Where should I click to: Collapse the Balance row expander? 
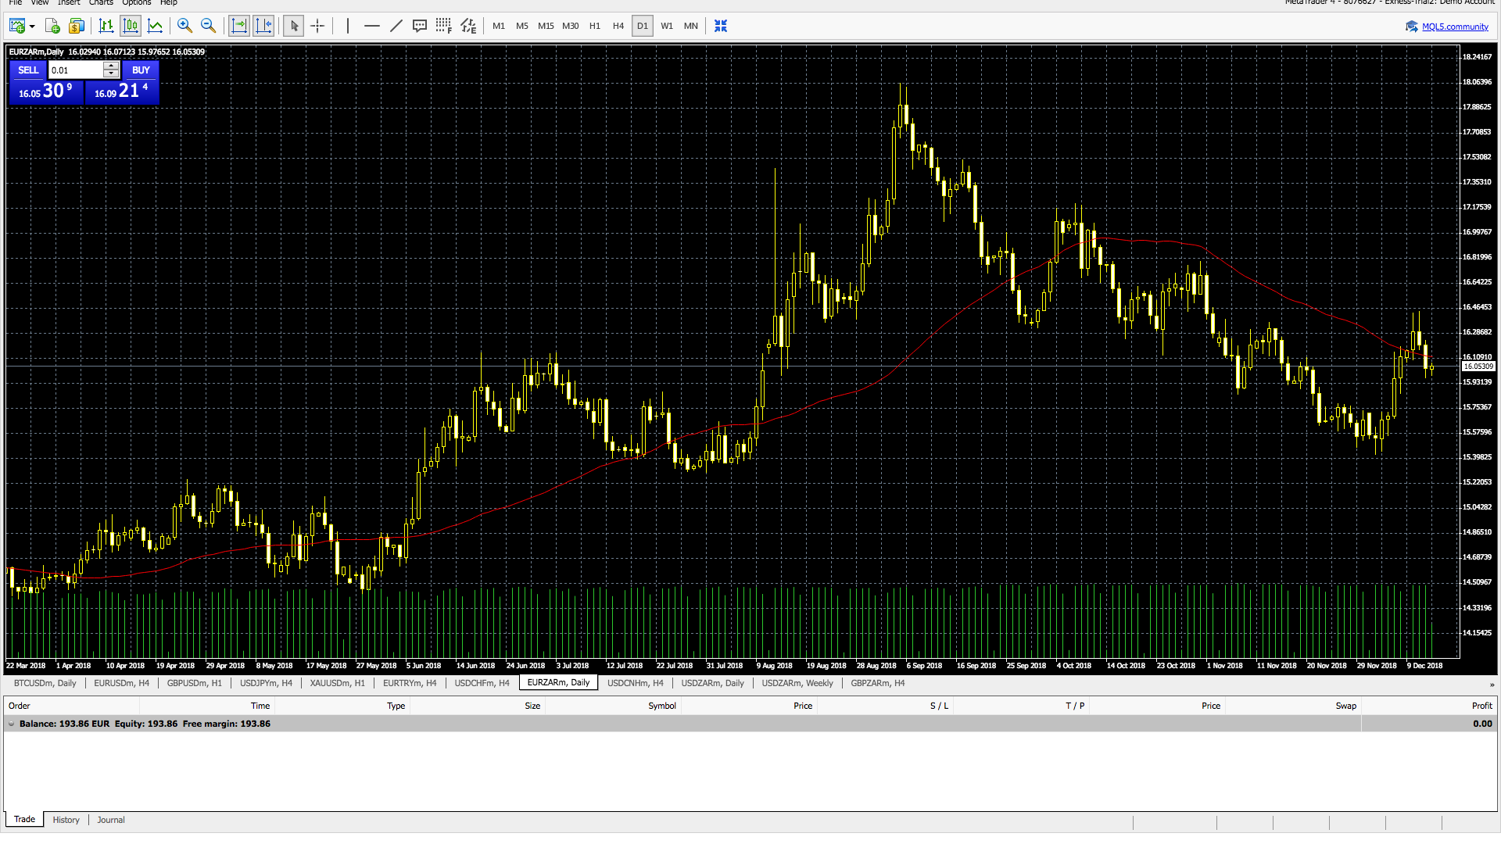point(12,724)
